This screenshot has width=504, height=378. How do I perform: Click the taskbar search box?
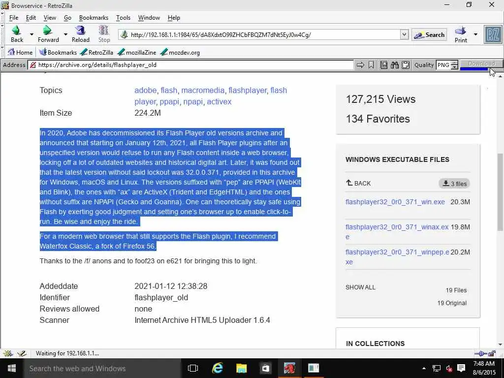tap(102, 368)
